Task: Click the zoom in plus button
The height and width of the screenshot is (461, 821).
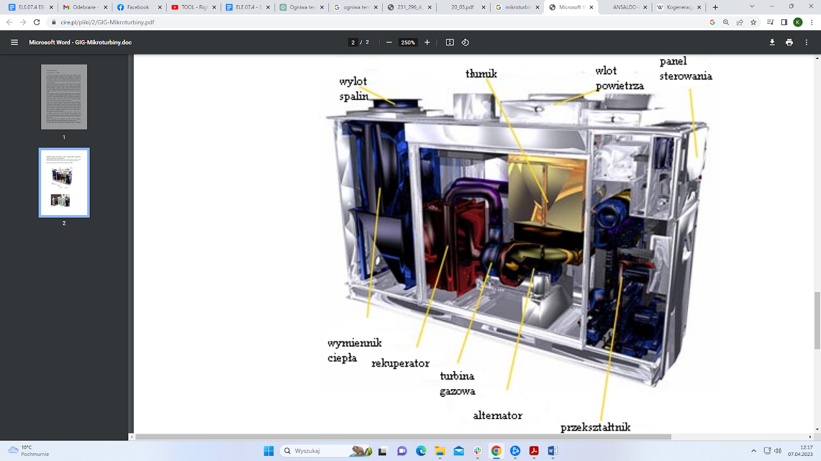Action: 427,43
